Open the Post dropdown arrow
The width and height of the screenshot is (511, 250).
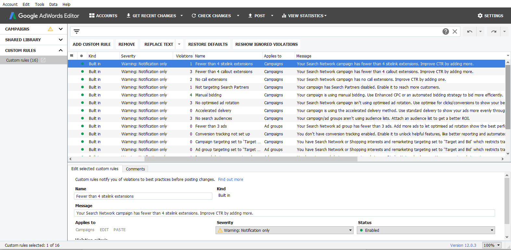(x=272, y=16)
